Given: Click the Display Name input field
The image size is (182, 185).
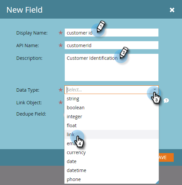Looking at the screenshot, I should click(112, 33).
